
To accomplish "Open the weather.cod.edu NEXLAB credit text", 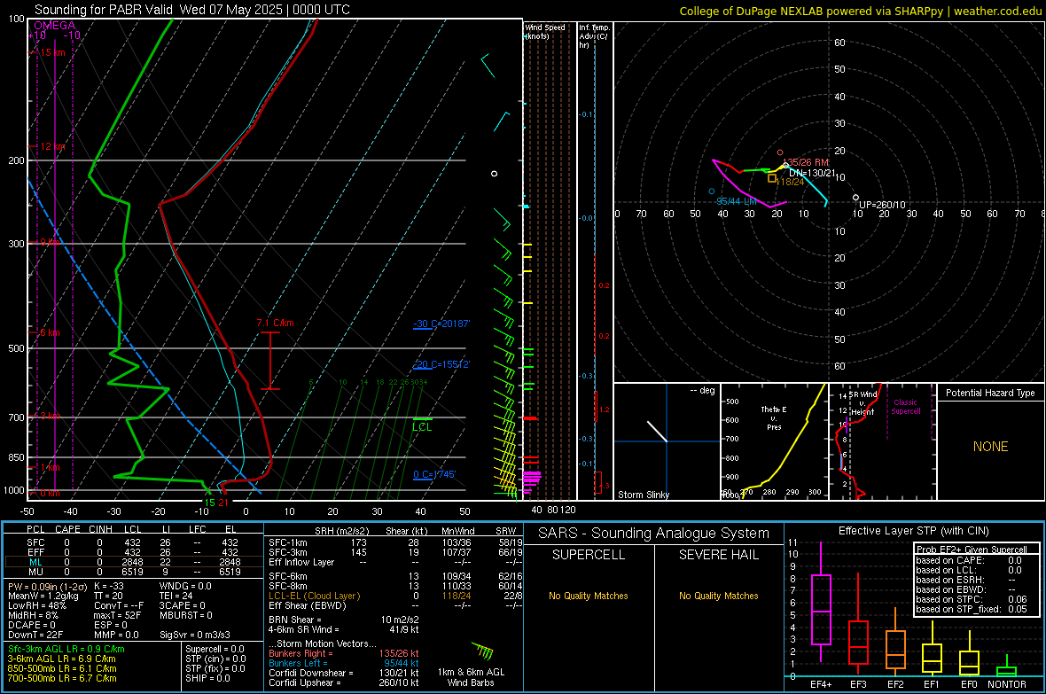I will point(861,11).
